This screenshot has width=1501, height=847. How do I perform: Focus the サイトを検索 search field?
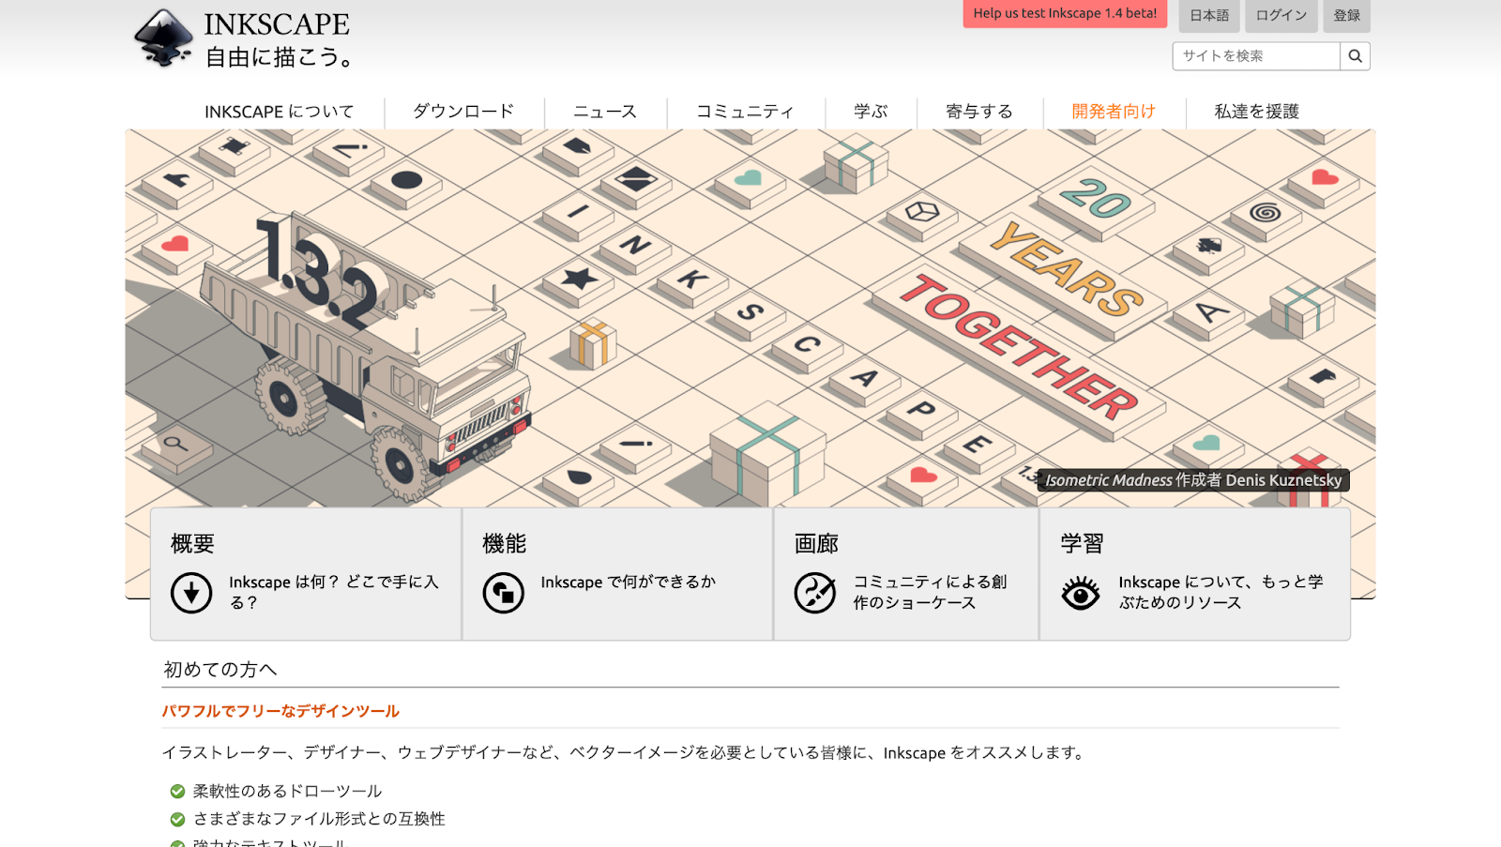tap(1256, 56)
